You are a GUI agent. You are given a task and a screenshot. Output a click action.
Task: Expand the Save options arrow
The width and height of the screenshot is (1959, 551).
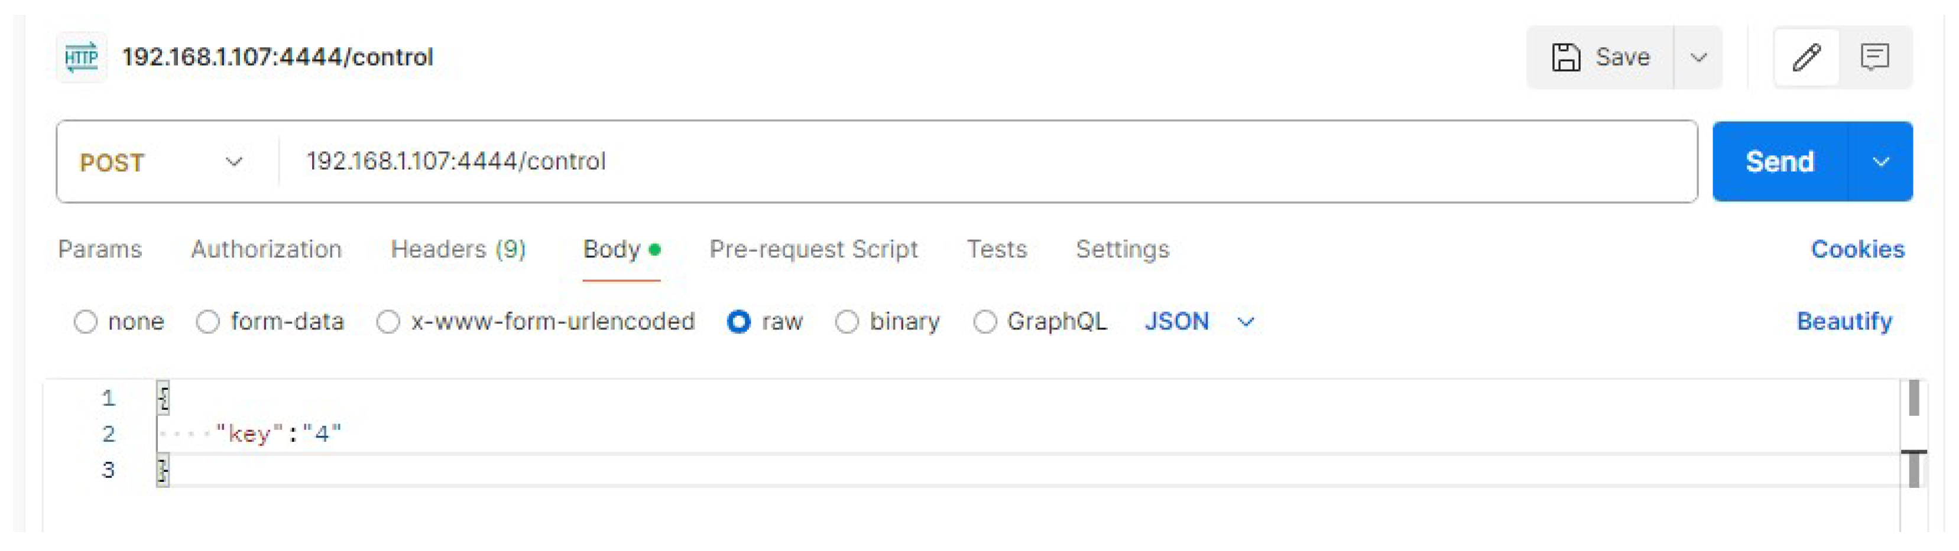1698,57
